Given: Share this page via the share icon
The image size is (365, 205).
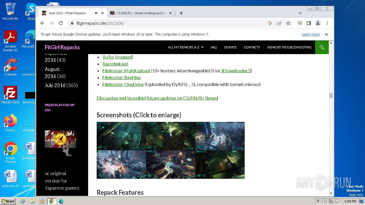Looking at the screenshot, I should (x=279, y=23).
